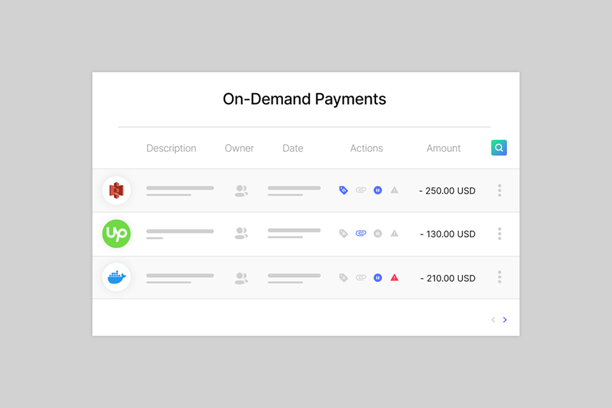Select the - 210.00 USD amount
The height and width of the screenshot is (408, 612).
tap(448, 279)
